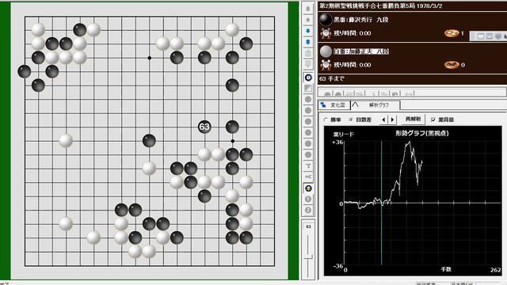
Task: Click the T-shaped icon in vertical toolbar
Action: (x=308, y=165)
